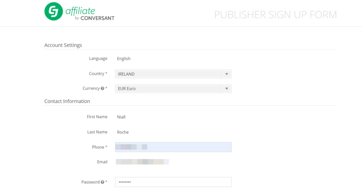Image resolution: width=362 pixels, height=188 pixels.
Task: Open the EUR Euro currency select box
Action: [168, 89]
